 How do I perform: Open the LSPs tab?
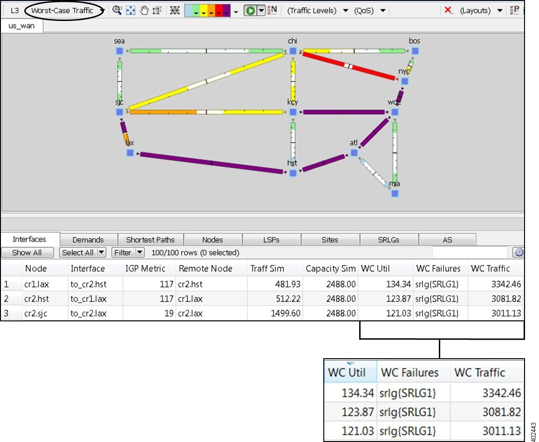click(271, 239)
